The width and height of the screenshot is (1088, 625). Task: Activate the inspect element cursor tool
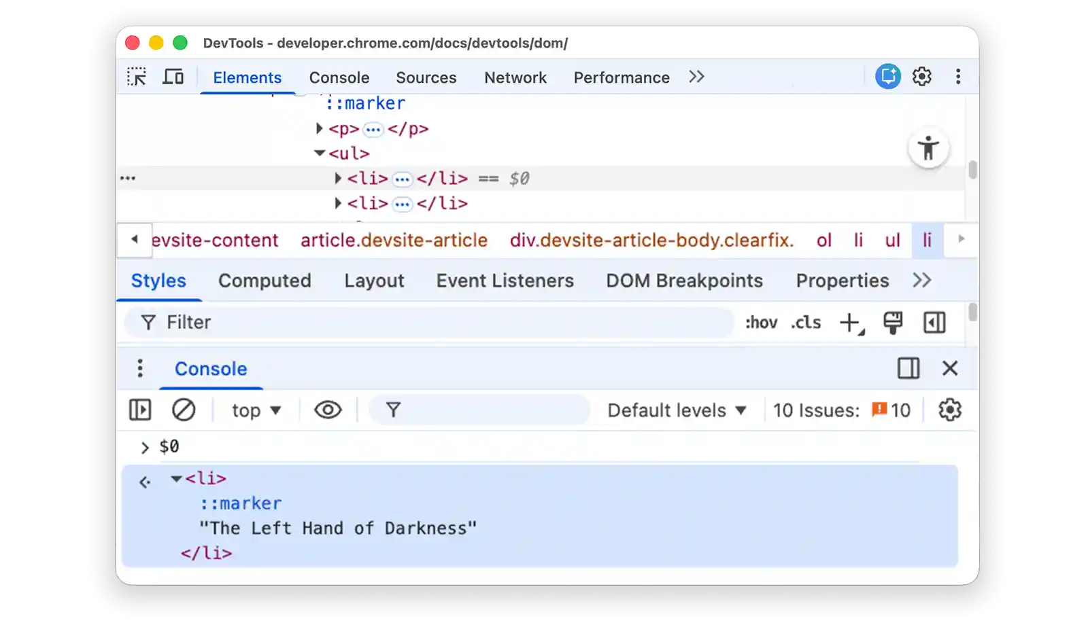tap(137, 77)
